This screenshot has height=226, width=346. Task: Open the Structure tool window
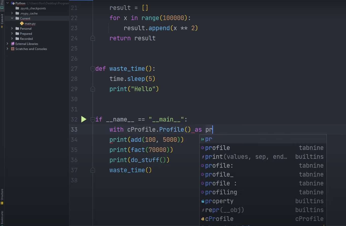pos(2,197)
